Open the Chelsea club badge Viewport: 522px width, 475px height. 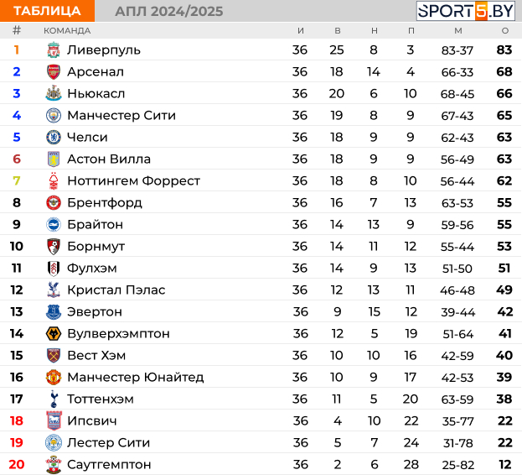coord(54,137)
